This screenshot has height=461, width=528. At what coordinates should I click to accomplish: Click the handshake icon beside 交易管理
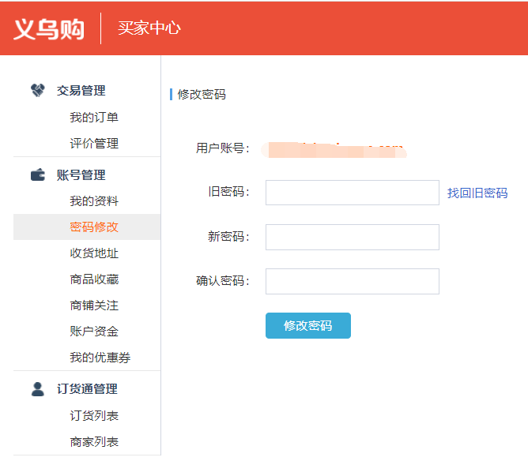(38, 91)
